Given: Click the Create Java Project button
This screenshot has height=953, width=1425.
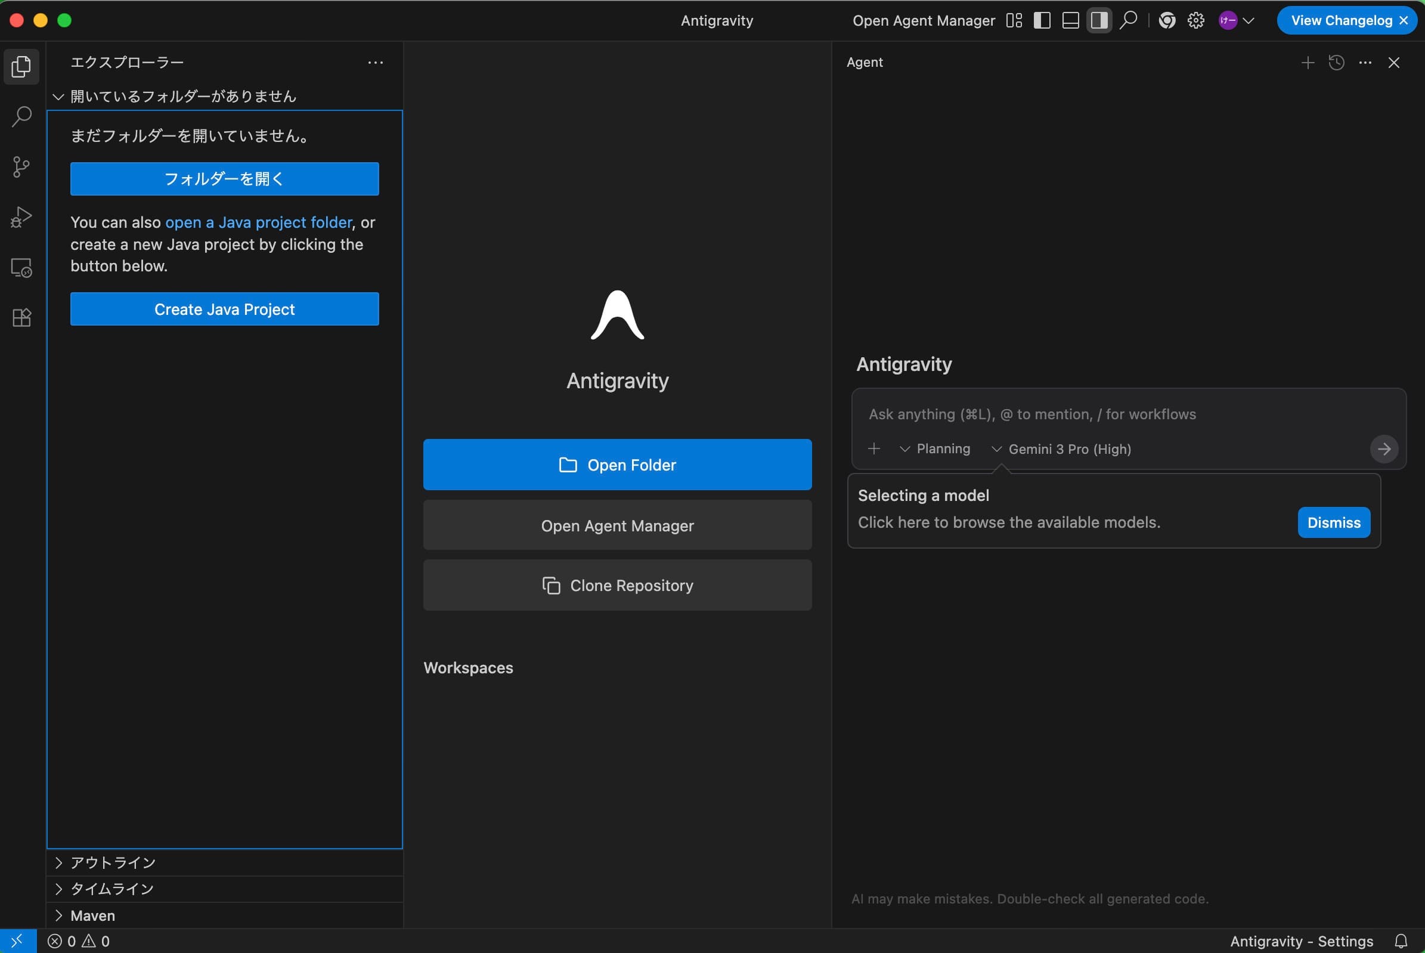Looking at the screenshot, I should point(224,309).
